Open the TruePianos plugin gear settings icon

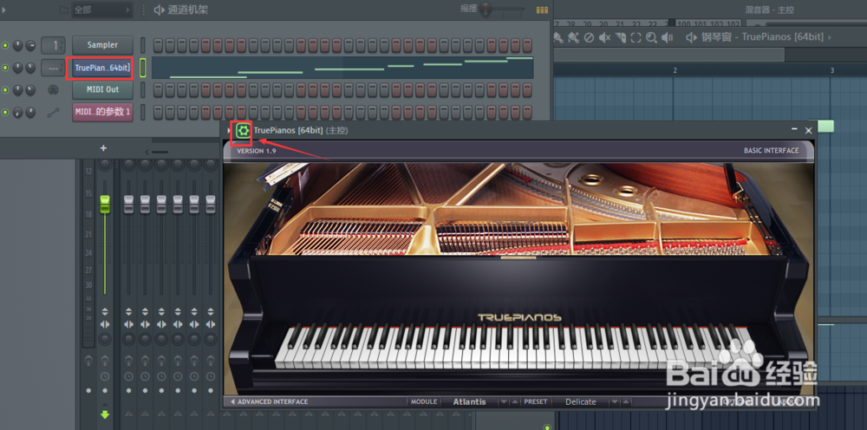(x=242, y=130)
